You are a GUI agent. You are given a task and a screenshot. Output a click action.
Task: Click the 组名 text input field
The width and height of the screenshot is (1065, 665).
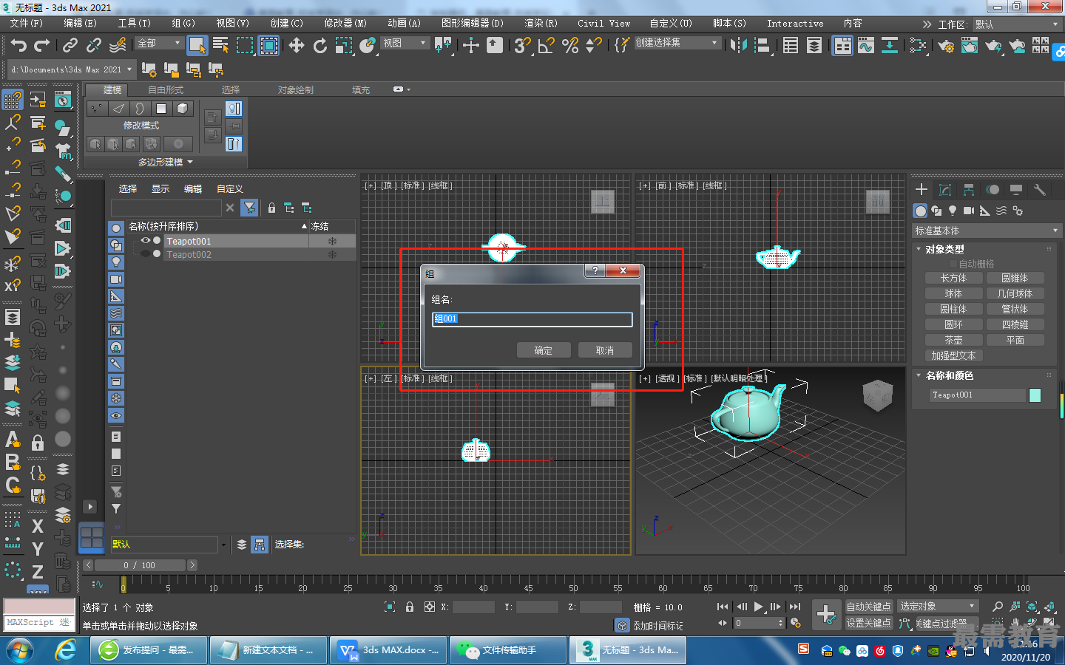pyautogui.click(x=532, y=318)
